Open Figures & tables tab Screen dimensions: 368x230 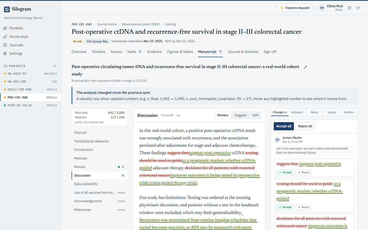[x=180, y=52]
